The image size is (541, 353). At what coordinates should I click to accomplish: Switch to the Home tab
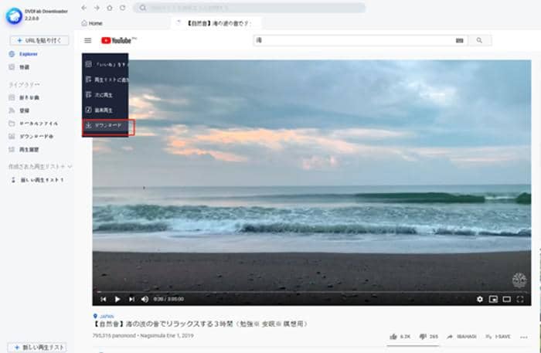tap(92, 23)
